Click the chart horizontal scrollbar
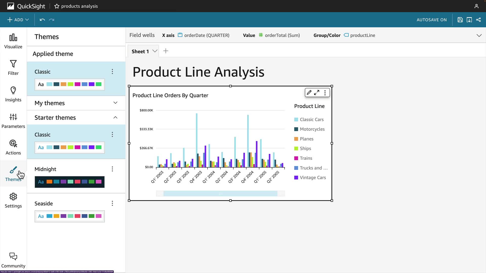This screenshot has height=273, width=486. [220, 194]
